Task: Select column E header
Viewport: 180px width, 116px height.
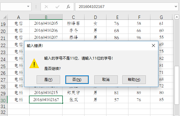Action: (117, 17)
